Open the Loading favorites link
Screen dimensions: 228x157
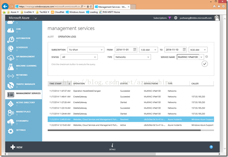click(x=92, y=12)
